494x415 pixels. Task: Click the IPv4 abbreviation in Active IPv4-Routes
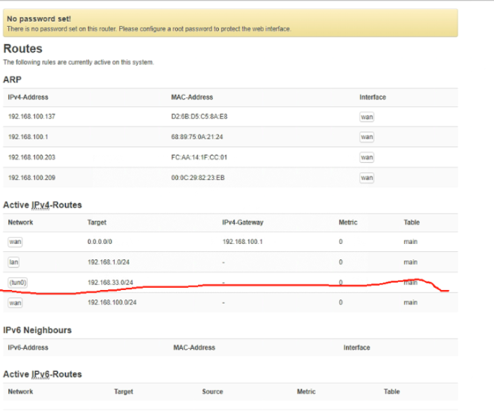(x=42, y=205)
